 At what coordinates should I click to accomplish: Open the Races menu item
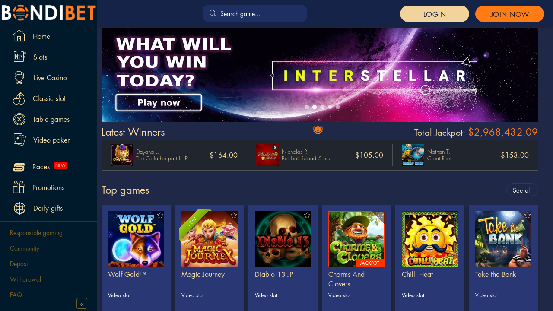(41, 167)
